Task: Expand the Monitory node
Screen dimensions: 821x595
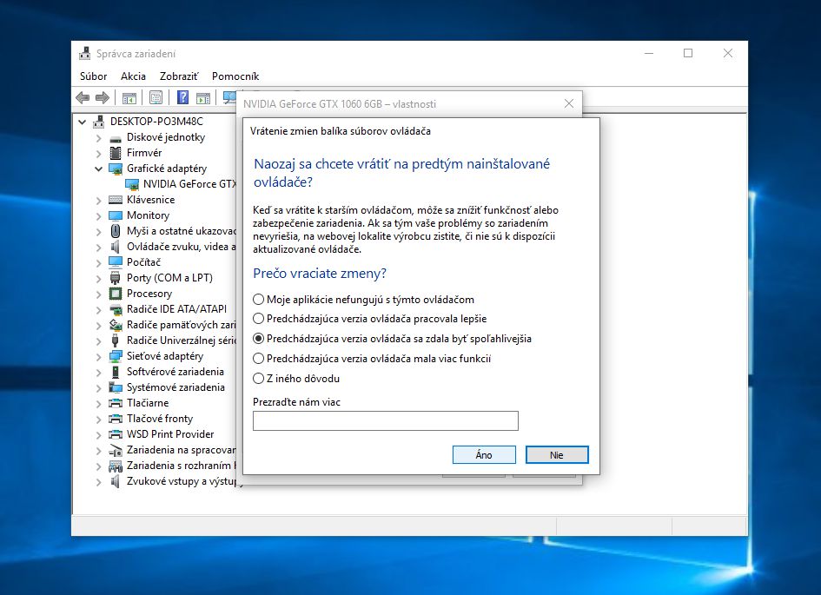Action: coord(98,216)
